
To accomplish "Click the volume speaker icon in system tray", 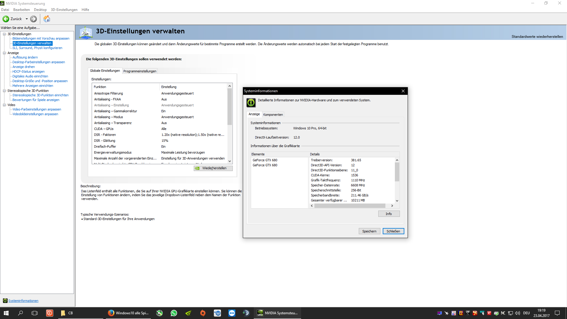I will 518,313.
